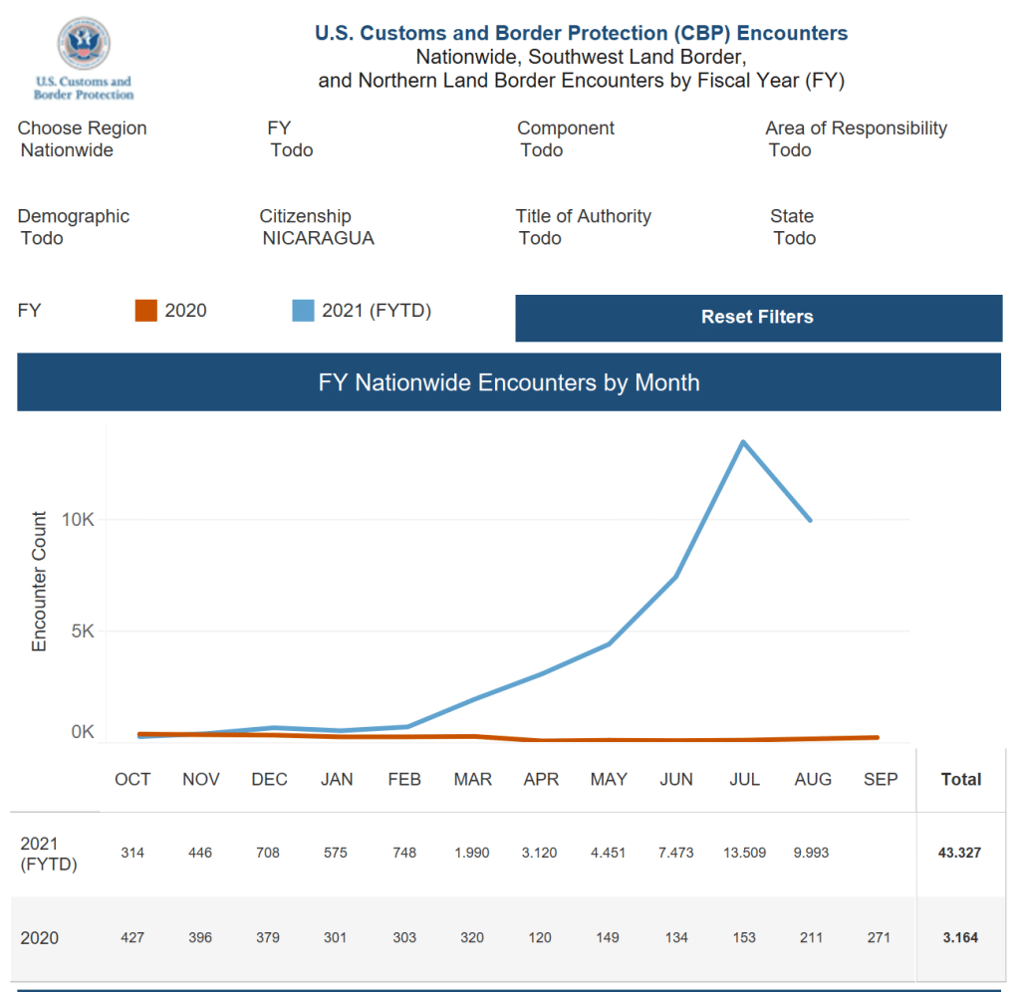Select the 2021 July value 13.509
The width and height of the screenshot is (1020, 992).
744,854
